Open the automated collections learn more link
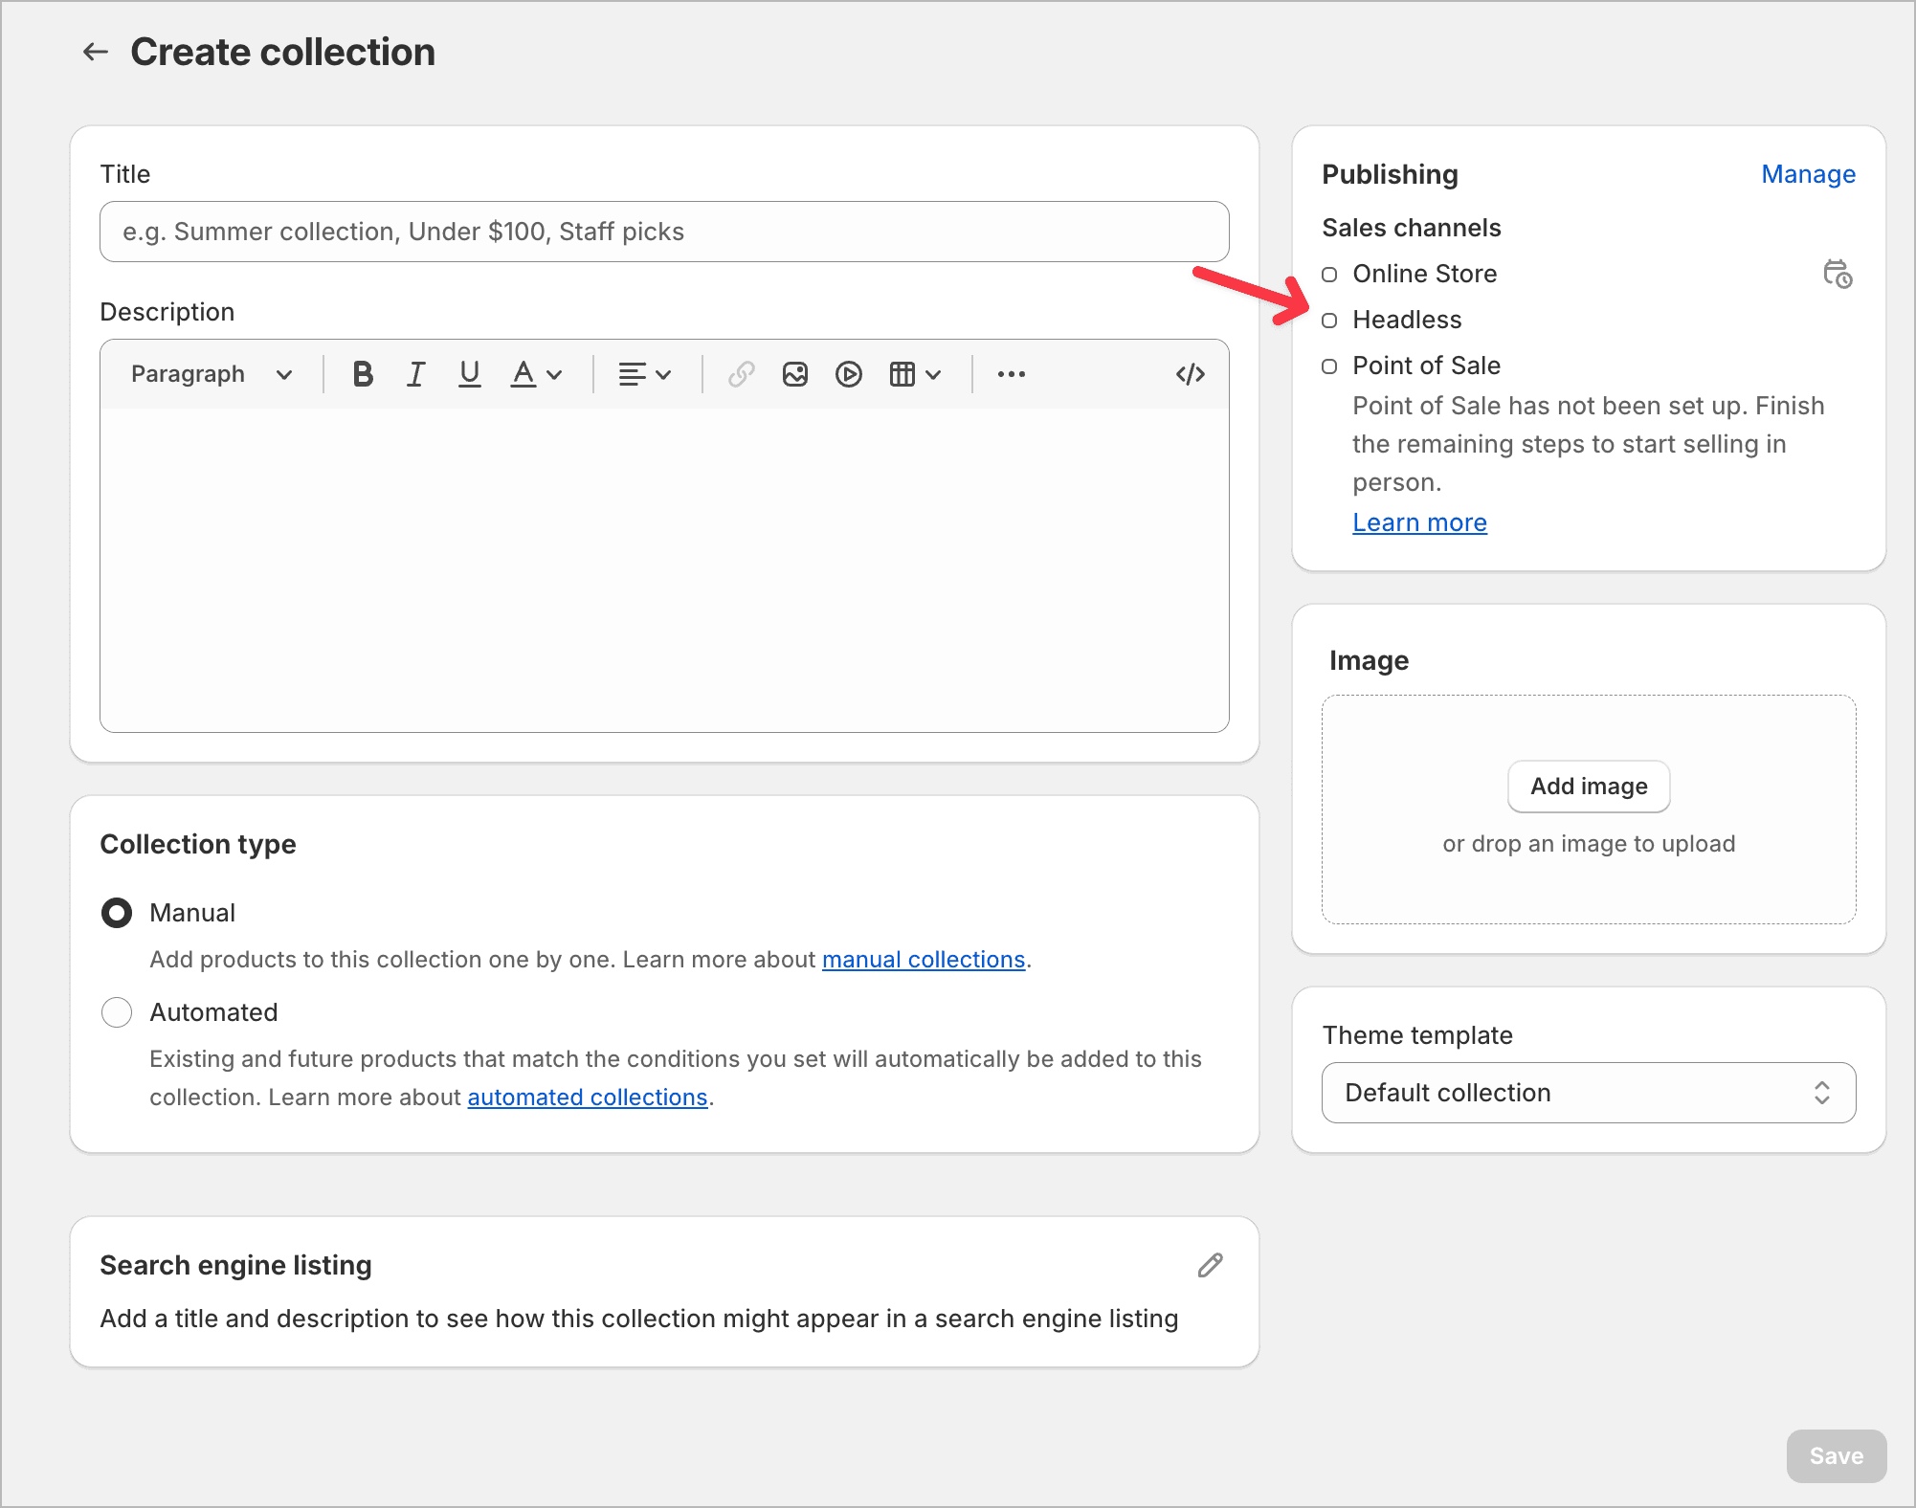Image resolution: width=1916 pixels, height=1508 pixels. pyautogui.click(x=588, y=1097)
